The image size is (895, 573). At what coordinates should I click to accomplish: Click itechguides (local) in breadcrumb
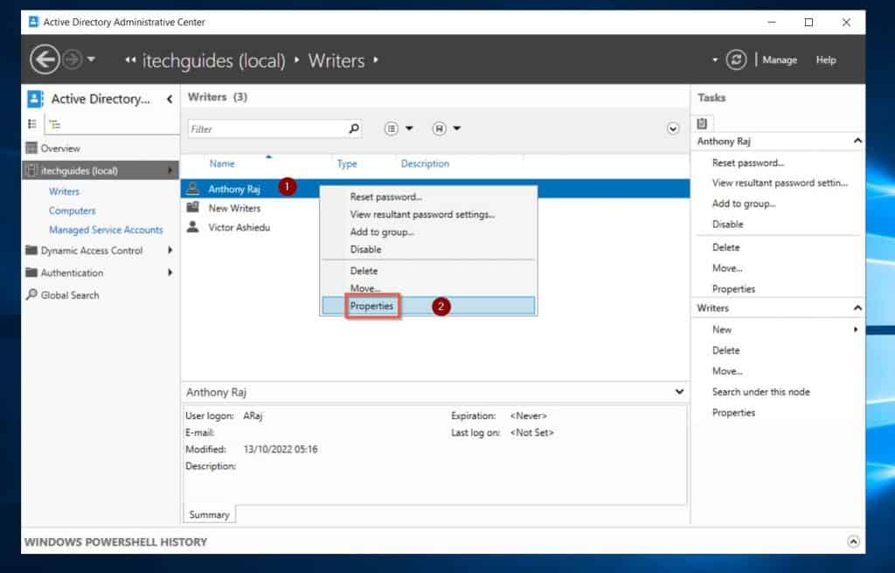[213, 60]
